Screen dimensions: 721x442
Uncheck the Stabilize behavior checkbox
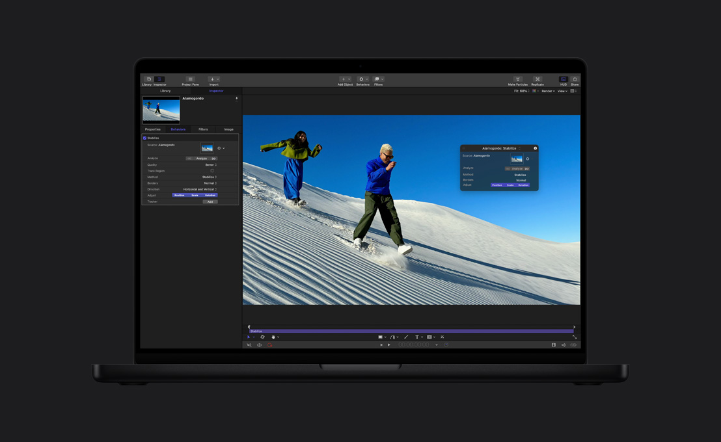[x=144, y=138]
